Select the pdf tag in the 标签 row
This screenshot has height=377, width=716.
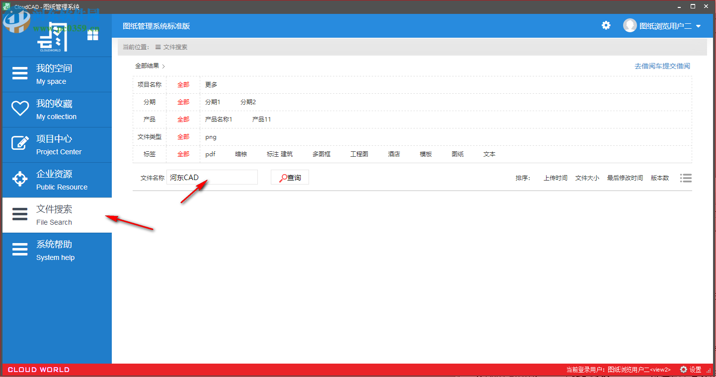pyautogui.click(x=210, y=154)
